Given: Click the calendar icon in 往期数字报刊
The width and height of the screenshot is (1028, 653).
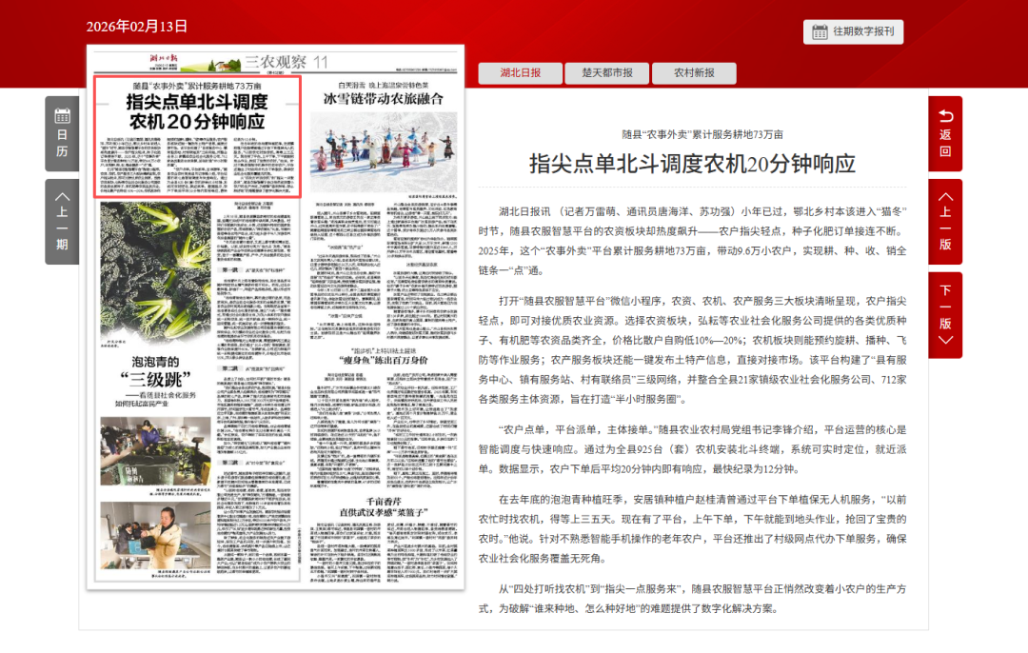Looking at the screenshot, I should (x=820, y=31).
